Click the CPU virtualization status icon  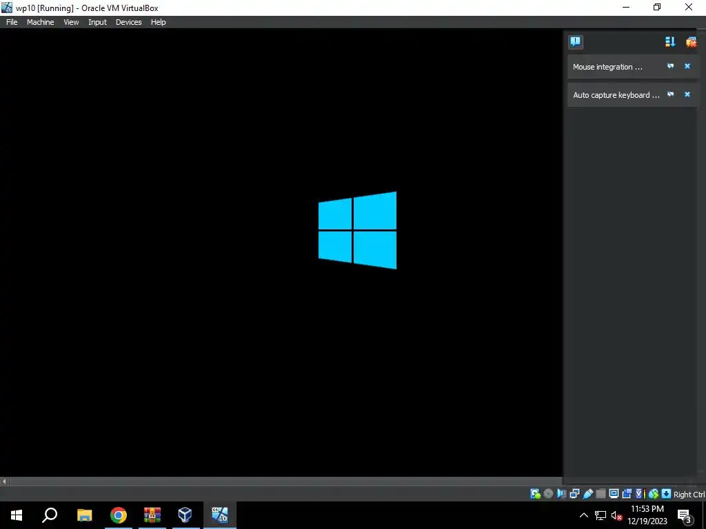coord(641,494)
